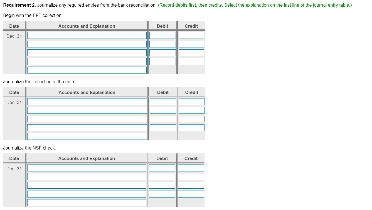372x210 pixels.
Task: Click third row Debit field in NSF check
Action: [162, 185]
